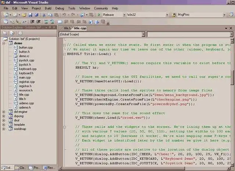
Task: Collapse the demo project node
Action: click(4, 43)
